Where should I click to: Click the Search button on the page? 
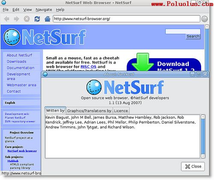(193, 36)
